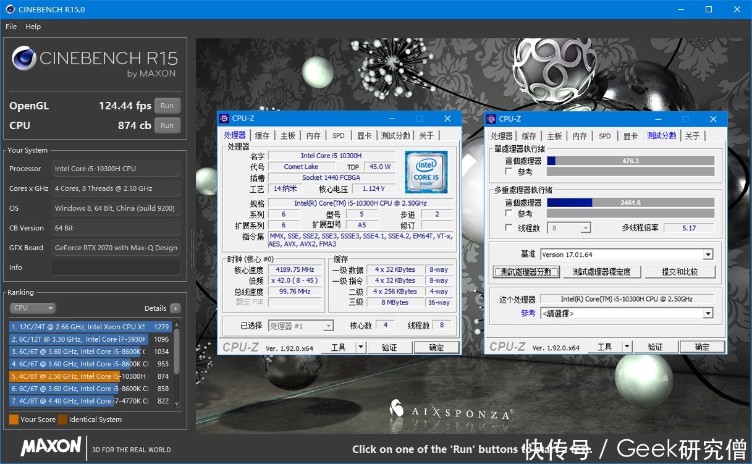Open the File menu

tap(10, 27)
